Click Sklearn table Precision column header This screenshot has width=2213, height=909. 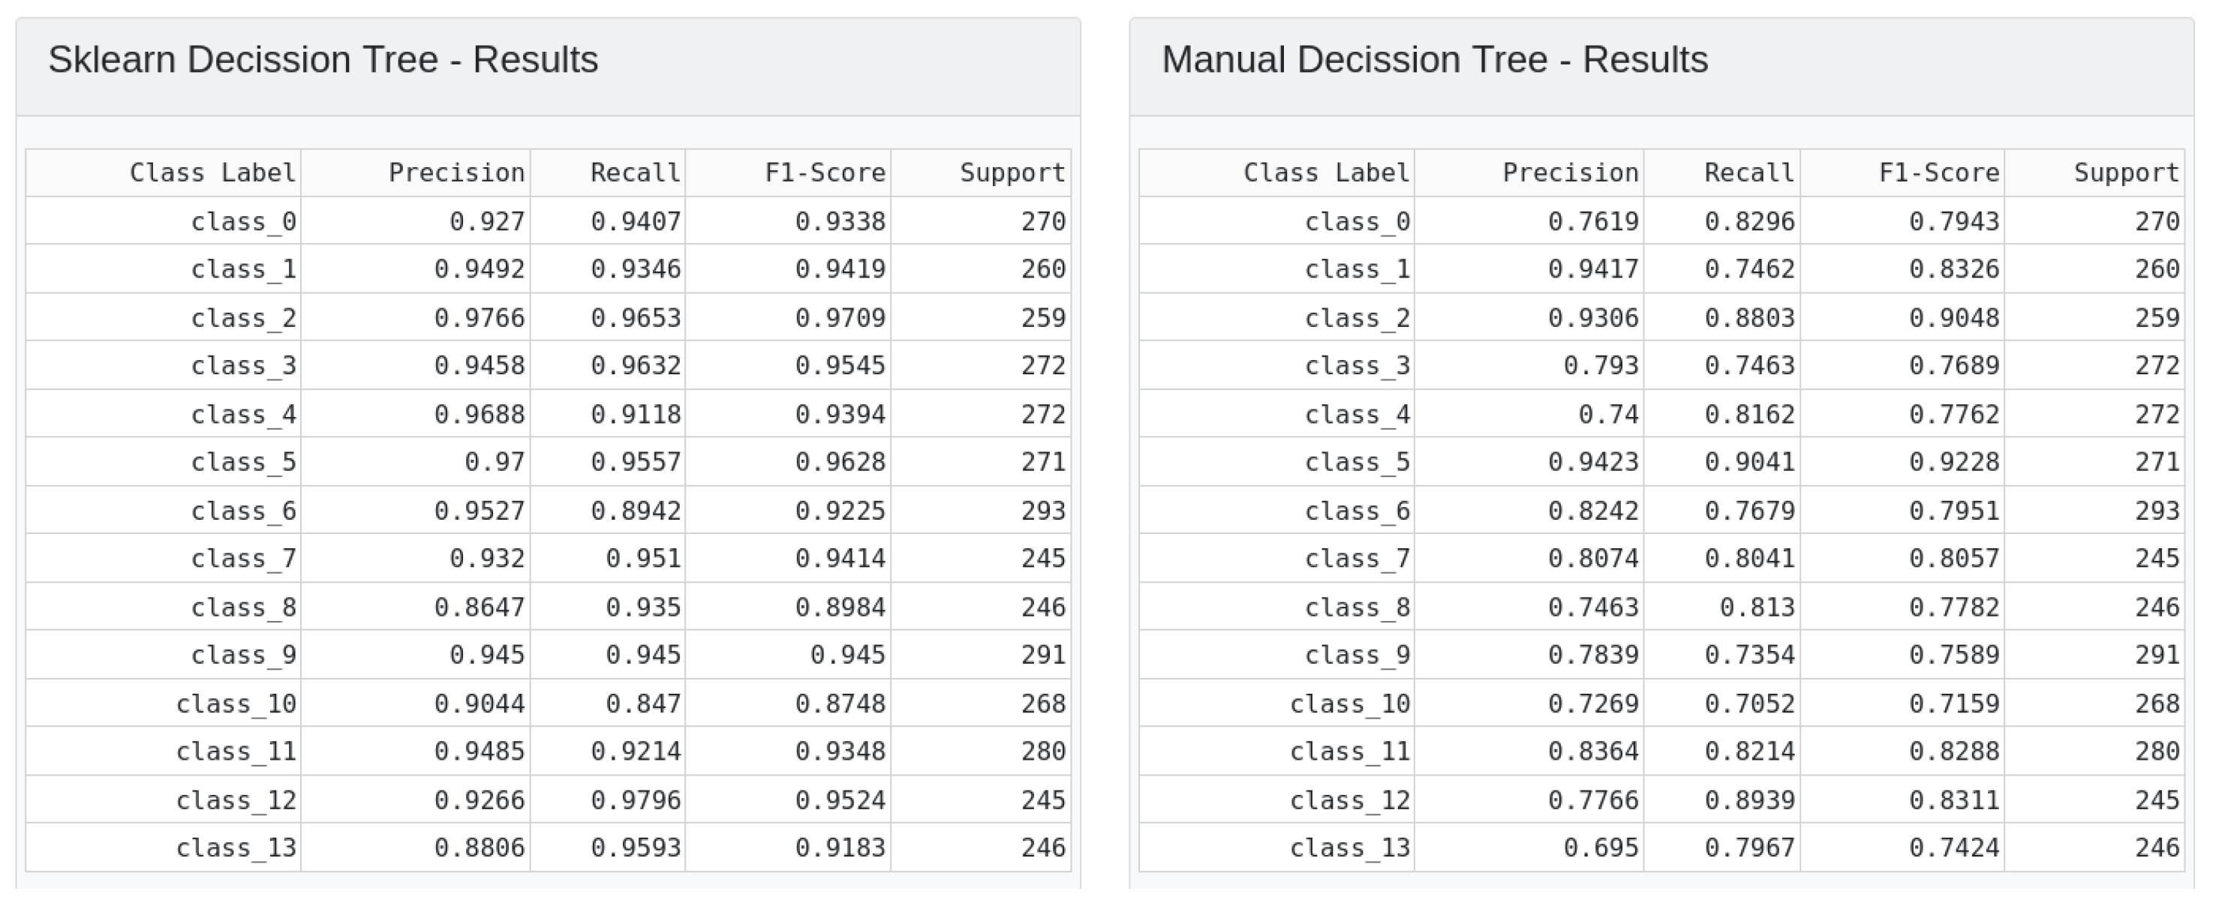[x=456, y=172]
